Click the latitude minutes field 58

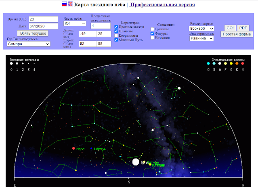tap(104, 44)
